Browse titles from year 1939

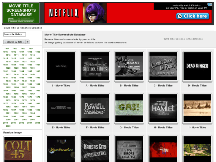click(x=24, y=74)
